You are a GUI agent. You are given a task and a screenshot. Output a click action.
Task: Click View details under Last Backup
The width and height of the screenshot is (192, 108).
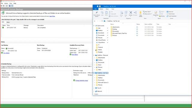[x=6, y=53]
